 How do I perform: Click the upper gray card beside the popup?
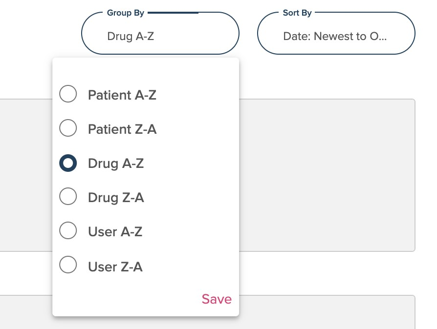click(x=327, y=175)
